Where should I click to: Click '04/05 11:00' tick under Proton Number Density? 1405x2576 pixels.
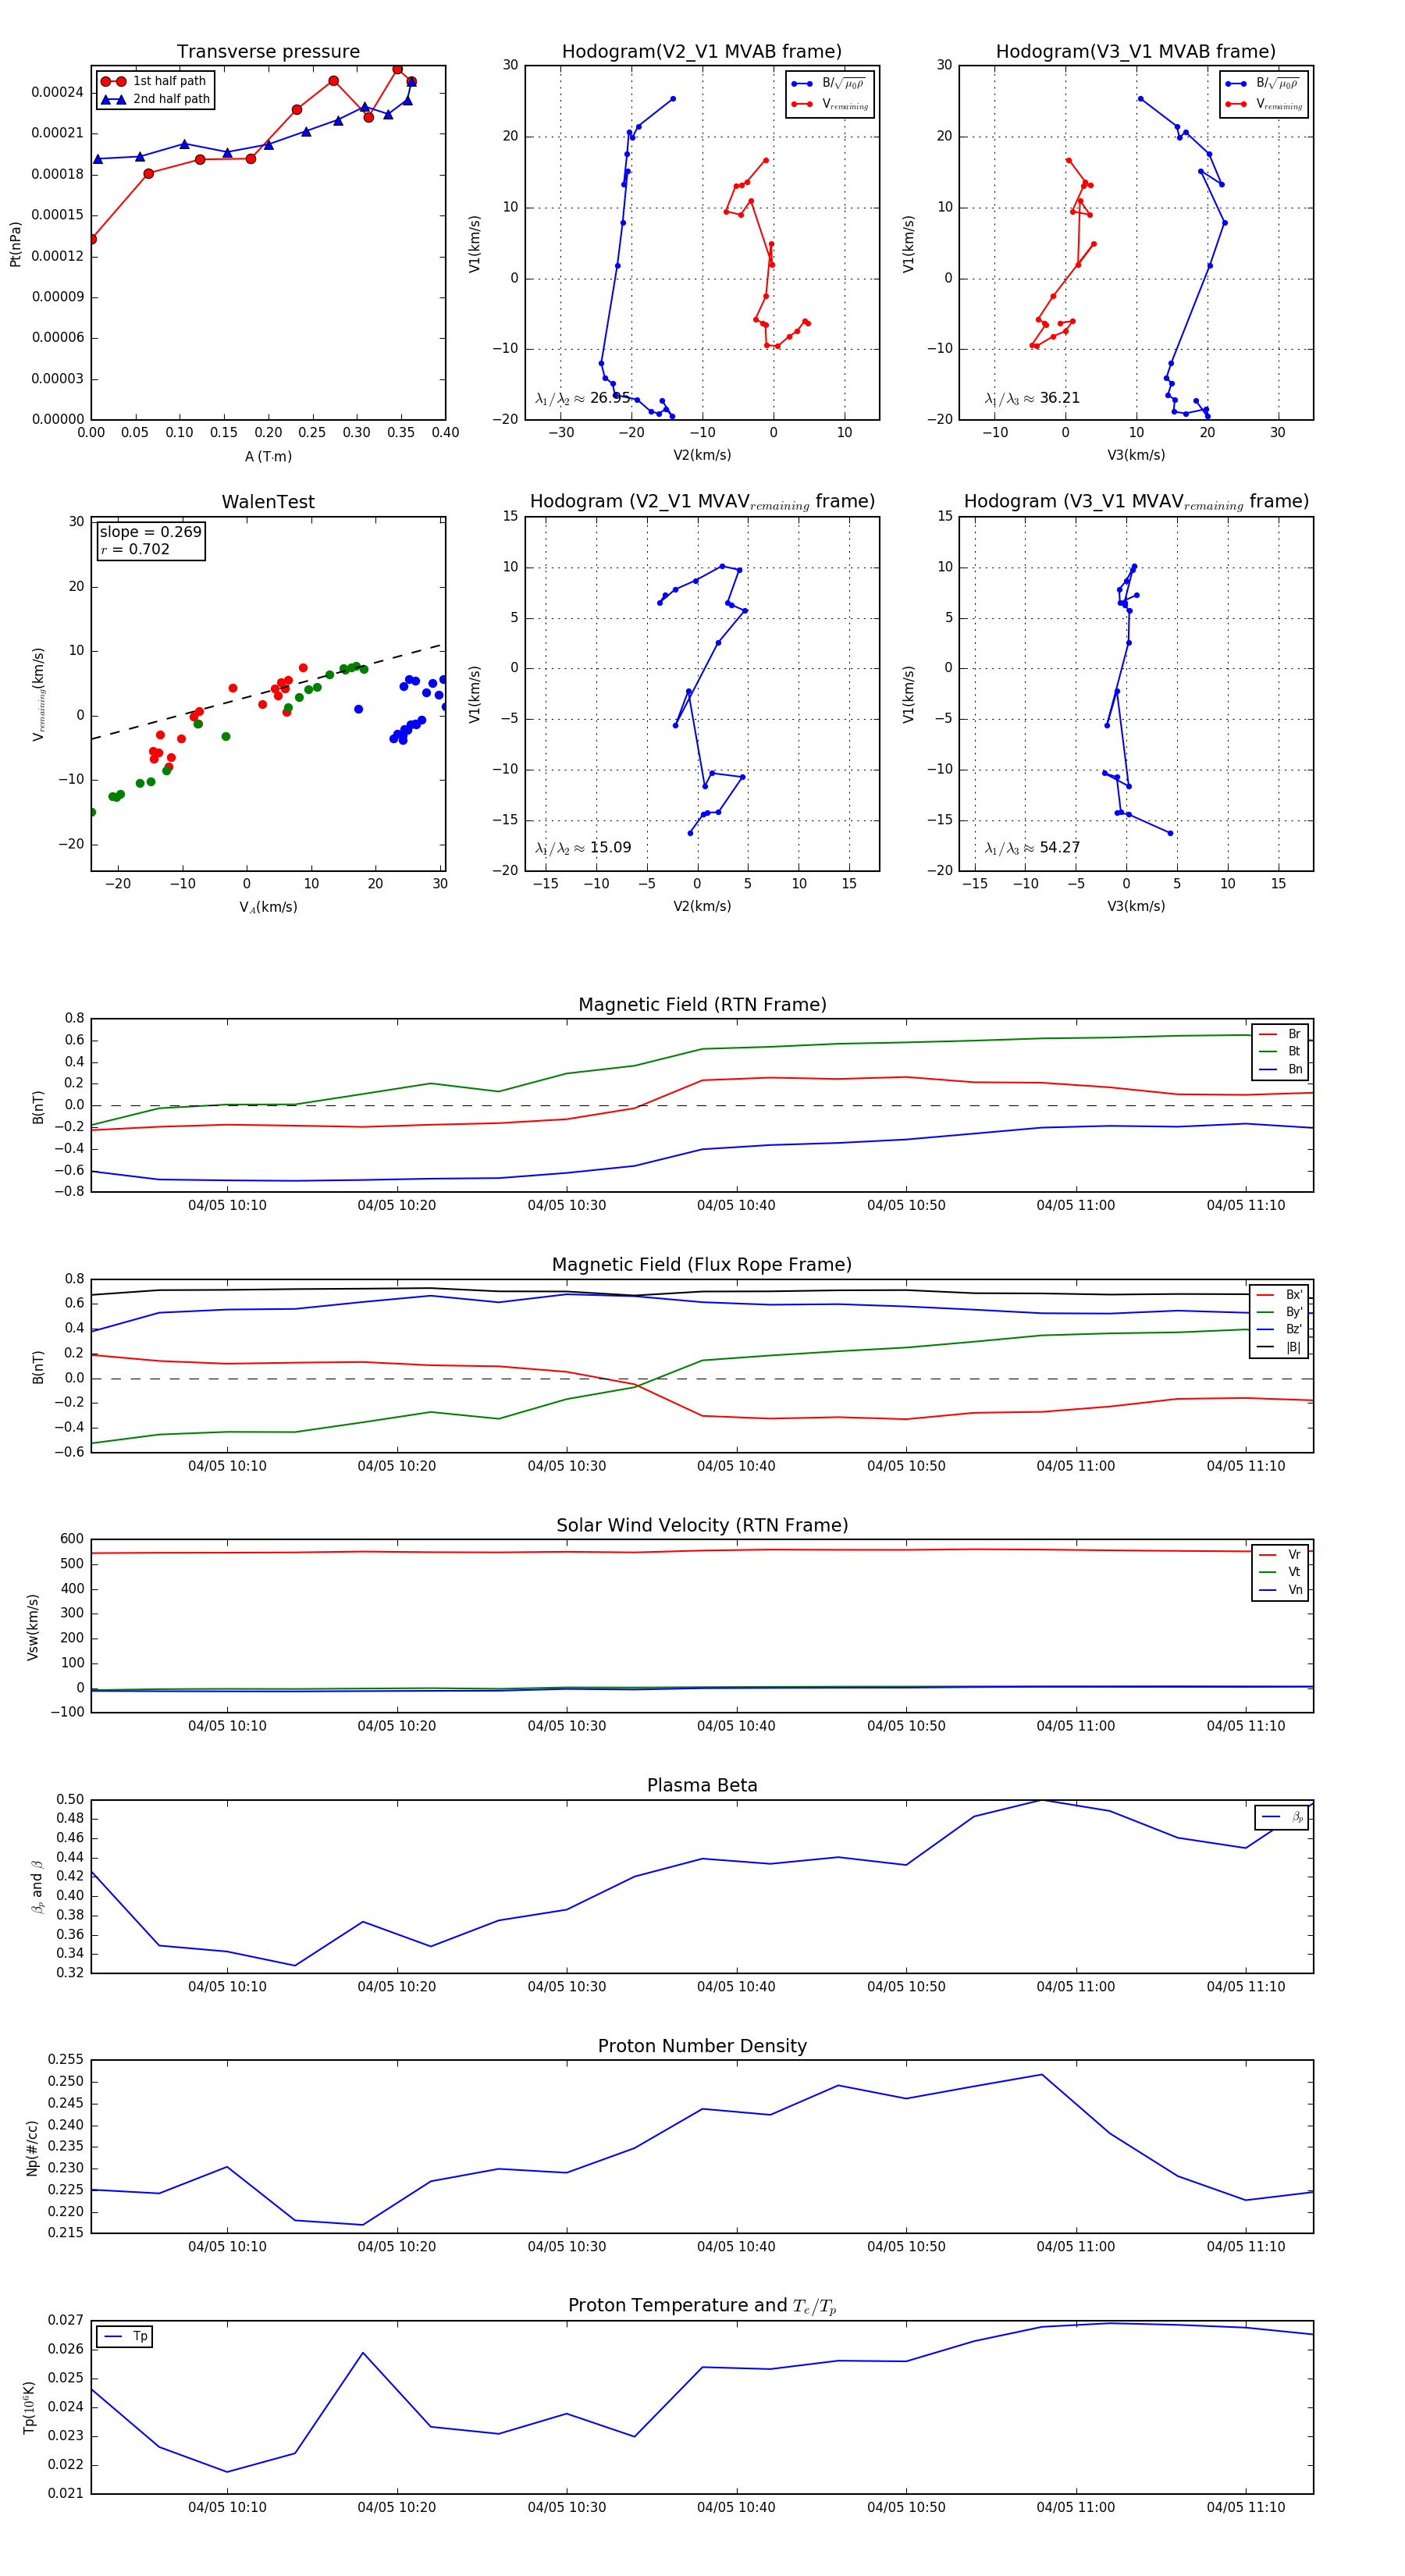click(1075, 2247)
